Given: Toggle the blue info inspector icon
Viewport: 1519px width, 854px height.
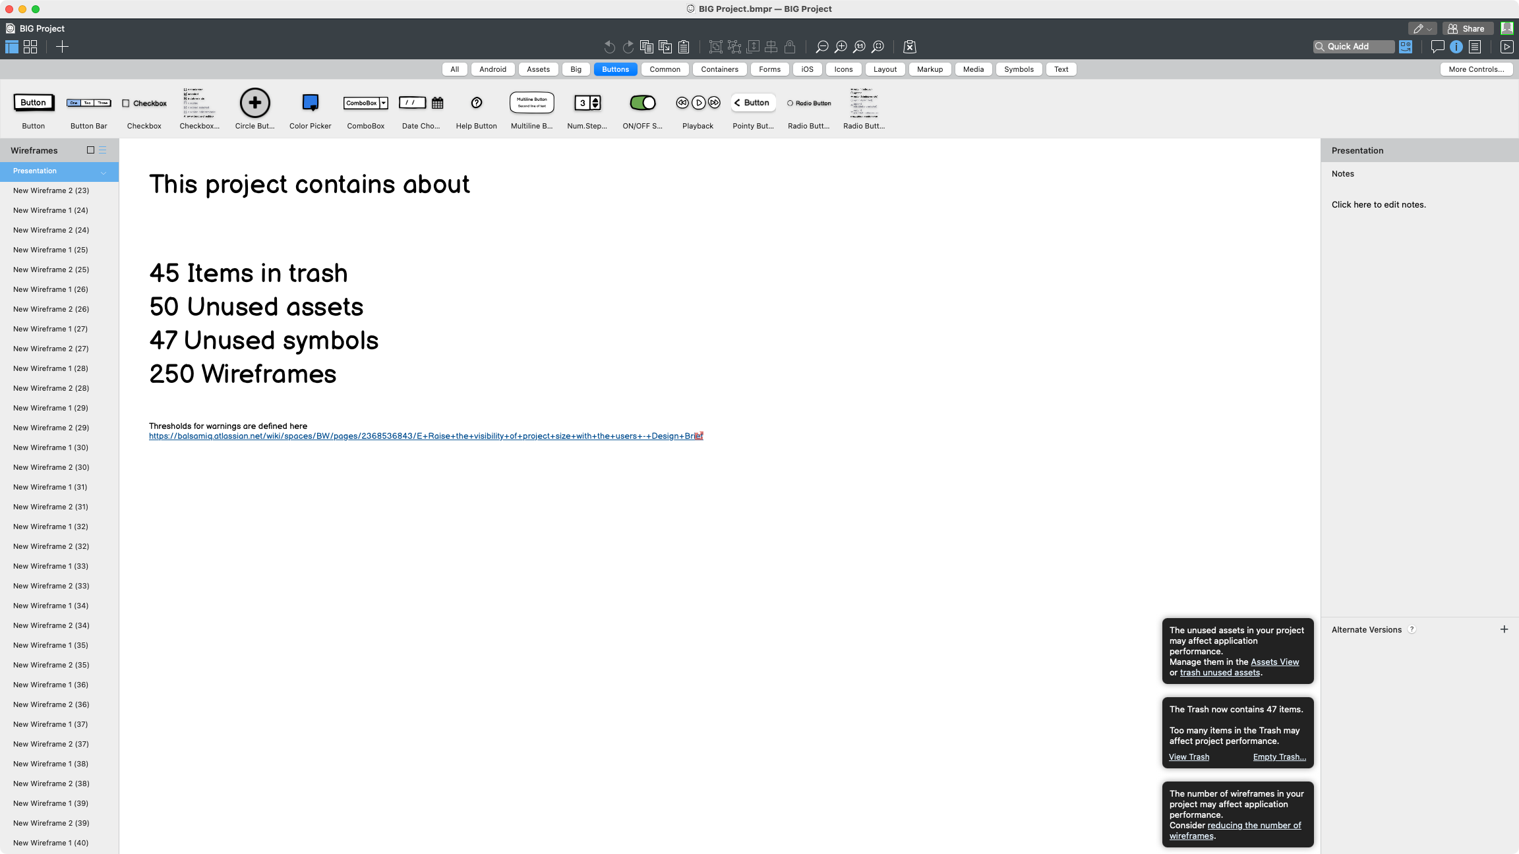Looking at the screenshot, I should coord(1456,47).
